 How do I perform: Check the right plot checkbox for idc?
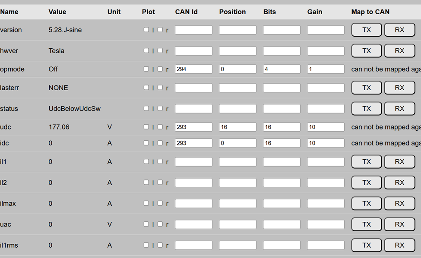tap(160, 143)
